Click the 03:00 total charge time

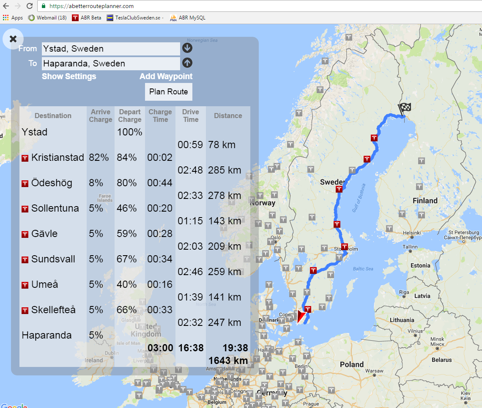160,348
